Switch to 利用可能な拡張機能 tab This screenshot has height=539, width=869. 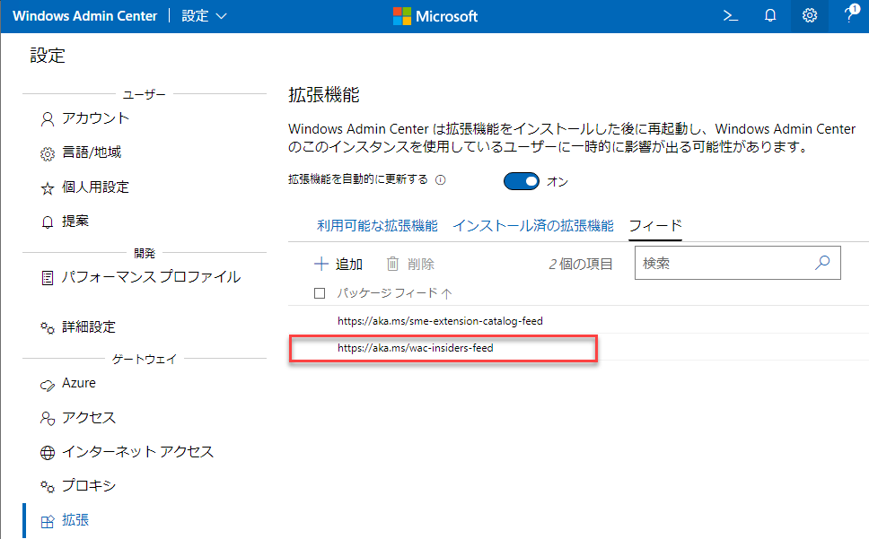(377, 225)
